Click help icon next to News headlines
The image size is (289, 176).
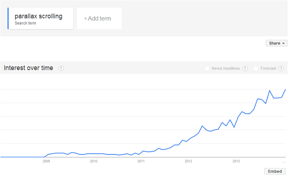pyautogui.click(x=245, y=68)
